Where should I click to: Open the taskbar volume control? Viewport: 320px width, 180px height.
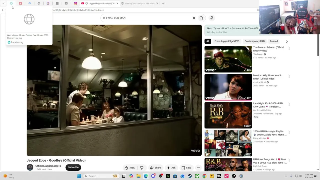pyautogui.click(x=300, y=176)
